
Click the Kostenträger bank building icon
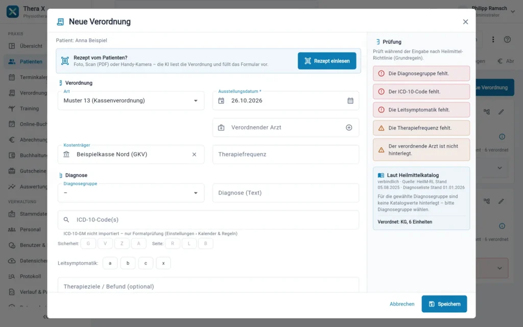coord(66,154)
